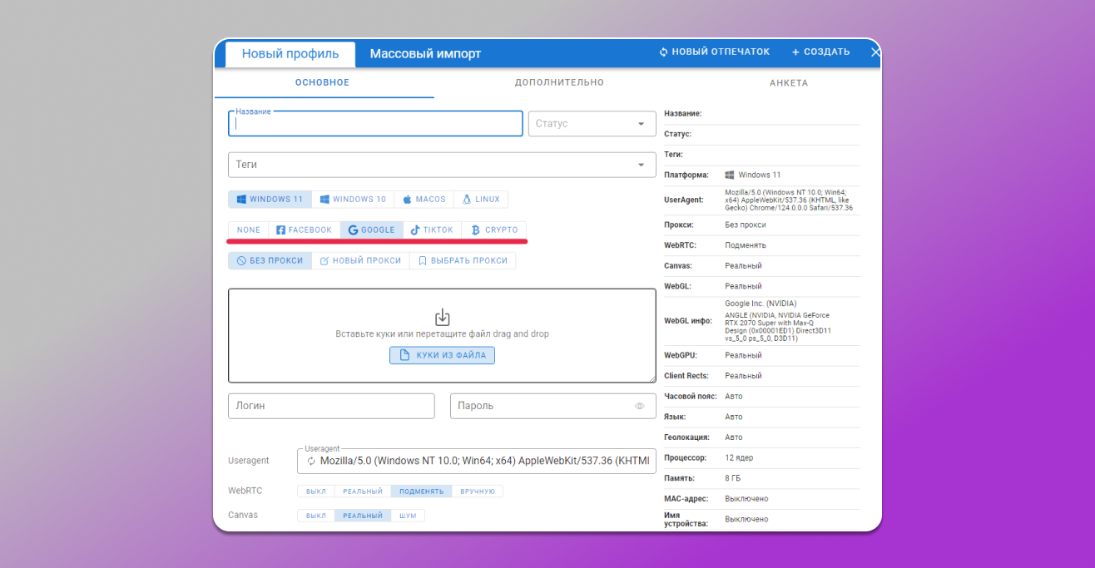Viewport: 1095px width, 568px height.
Task: Select the Facebook platform option
Action: click(304, 230)
